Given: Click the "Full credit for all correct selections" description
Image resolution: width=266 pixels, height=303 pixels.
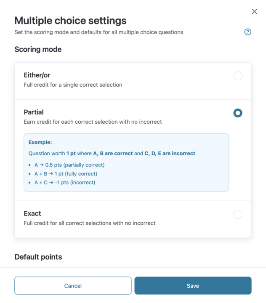Looking at the screenshot, I should [x=90, y=223].
